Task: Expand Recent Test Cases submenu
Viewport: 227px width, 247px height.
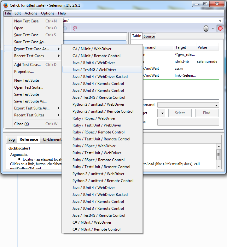Action: point(33,56)
